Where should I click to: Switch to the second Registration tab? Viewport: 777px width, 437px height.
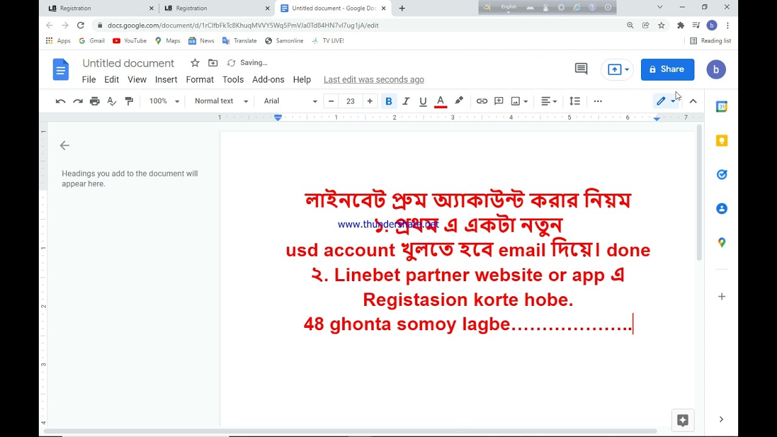pyautogui.click(x=217, y=8)
